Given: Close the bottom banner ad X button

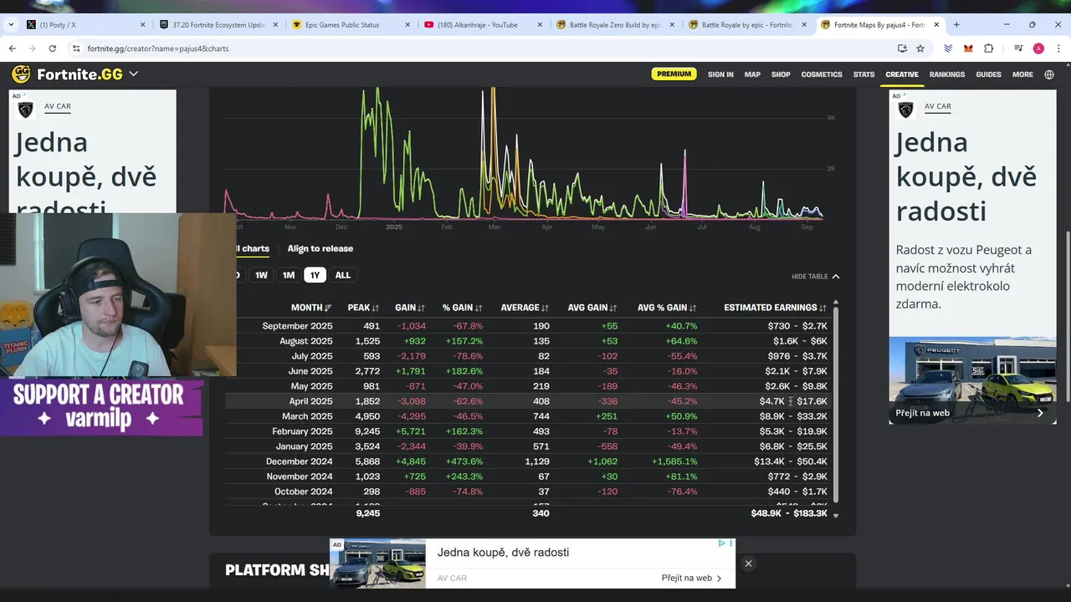Looking at the screenshot, I should click(x=748, y=564).
